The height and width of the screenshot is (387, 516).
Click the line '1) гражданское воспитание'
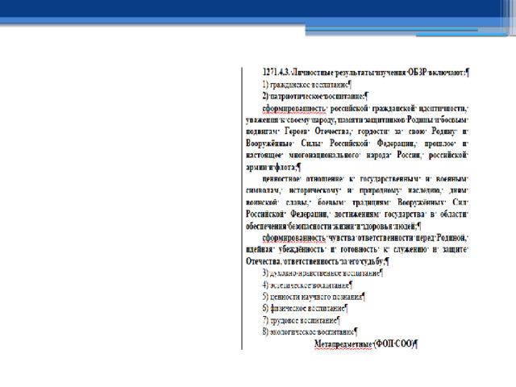pos(306,85)
